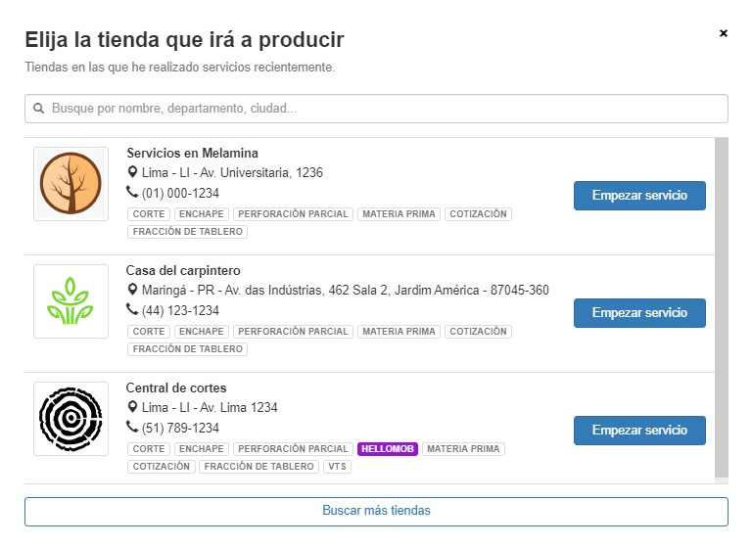Focus the store search input field
Screen dimensions: 753x547
[x=382, y=109]
